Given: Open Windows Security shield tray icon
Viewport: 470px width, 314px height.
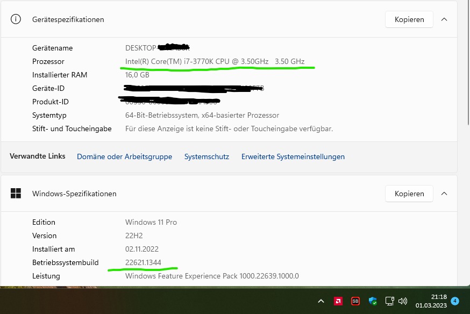Looking at the screenshot, I should (373, 301).
